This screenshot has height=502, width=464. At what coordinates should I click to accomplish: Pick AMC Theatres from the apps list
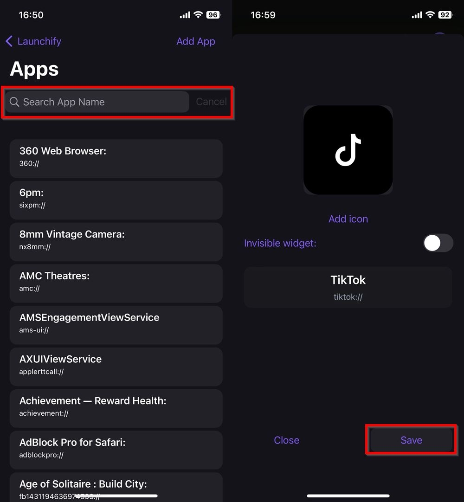(x=116, y=282)
